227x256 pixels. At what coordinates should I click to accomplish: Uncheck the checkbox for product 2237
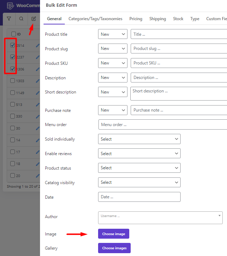13,57
